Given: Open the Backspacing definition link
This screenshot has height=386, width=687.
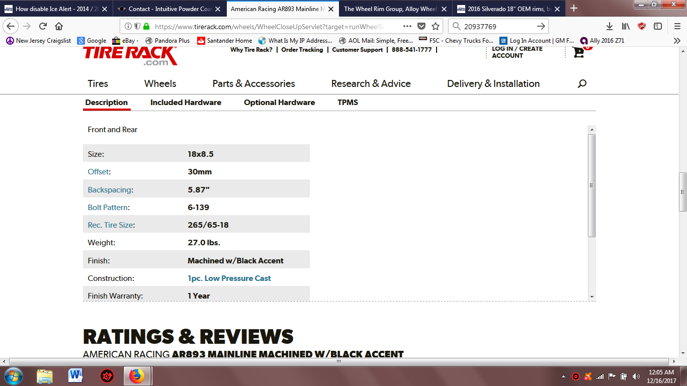Looking at the screenshot, I should tap(109, 190).
